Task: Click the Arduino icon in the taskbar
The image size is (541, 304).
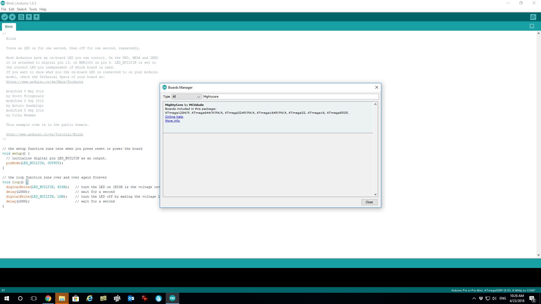Action: pos(172,298)
